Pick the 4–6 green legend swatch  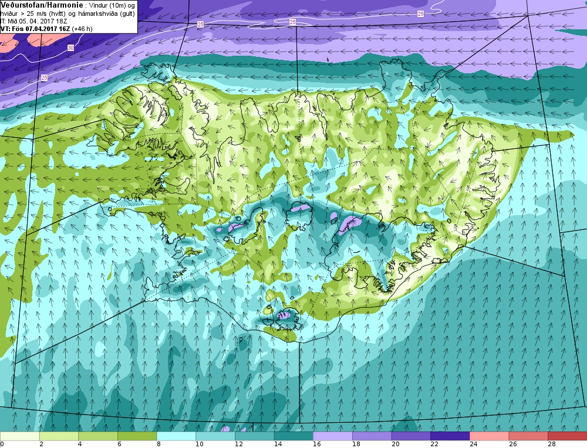coord(98,436)
